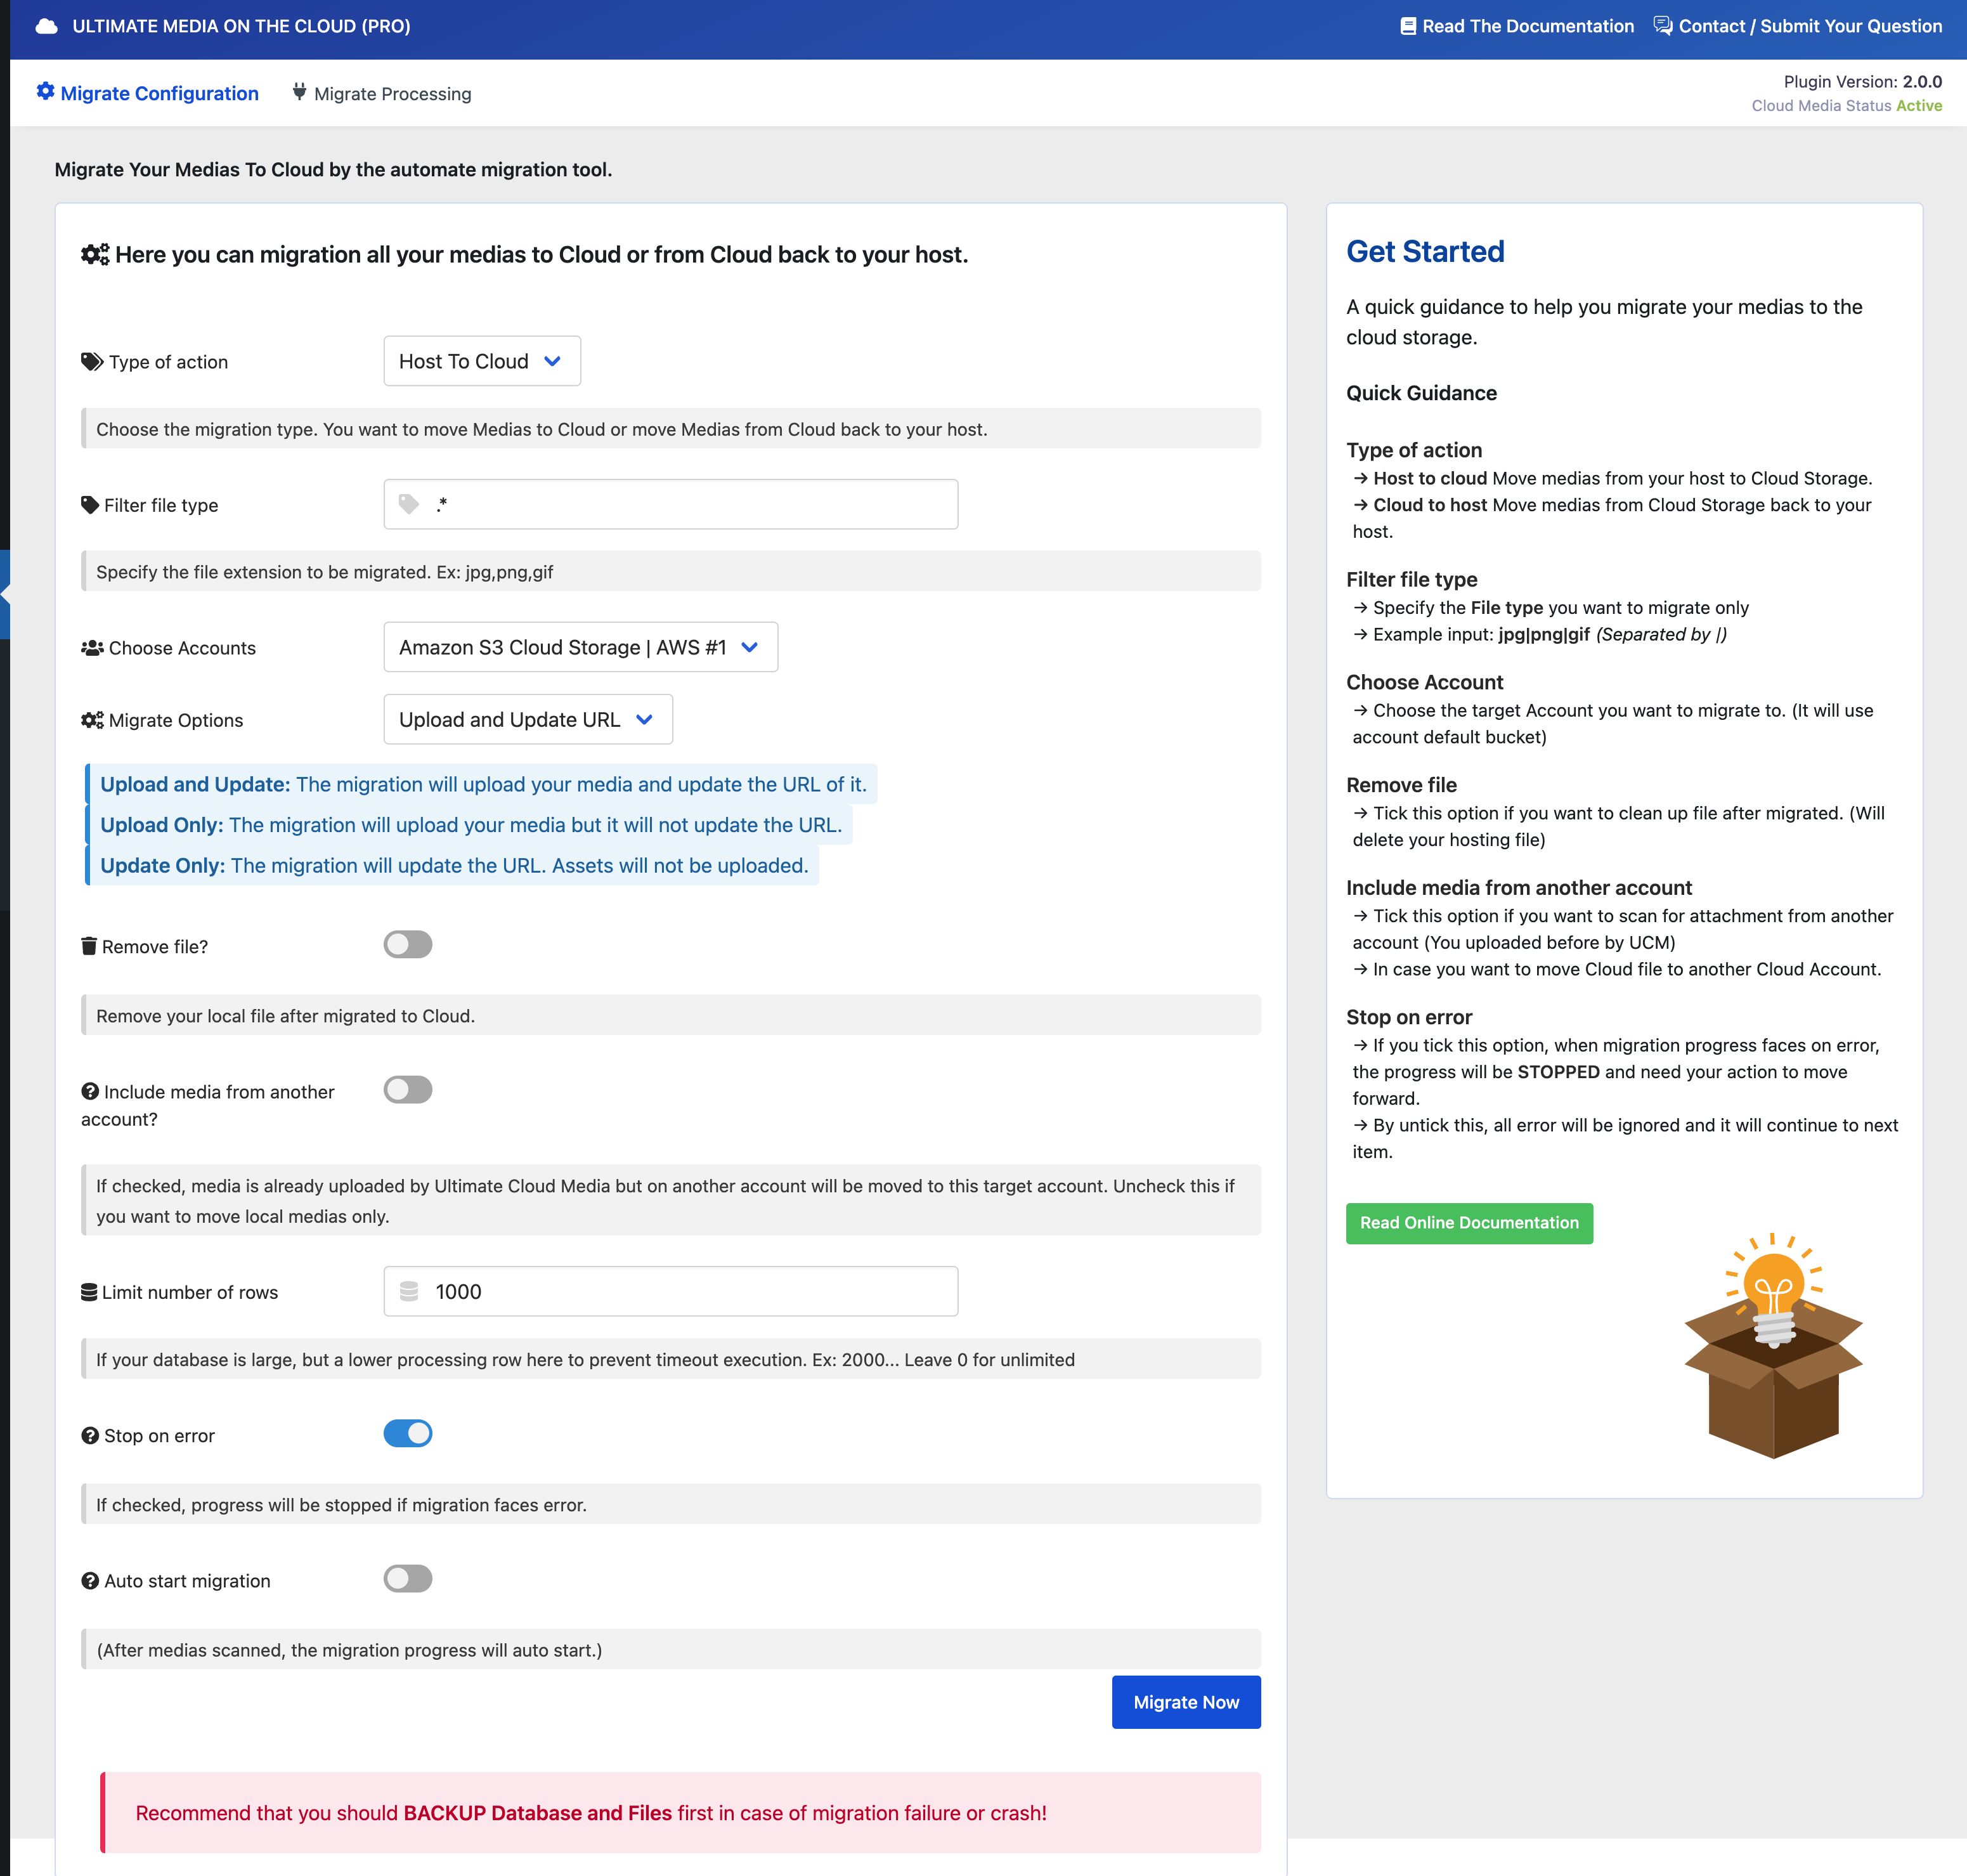
Task: Switch to the Migrate Processing tab
Action: [x=392, y=94]
